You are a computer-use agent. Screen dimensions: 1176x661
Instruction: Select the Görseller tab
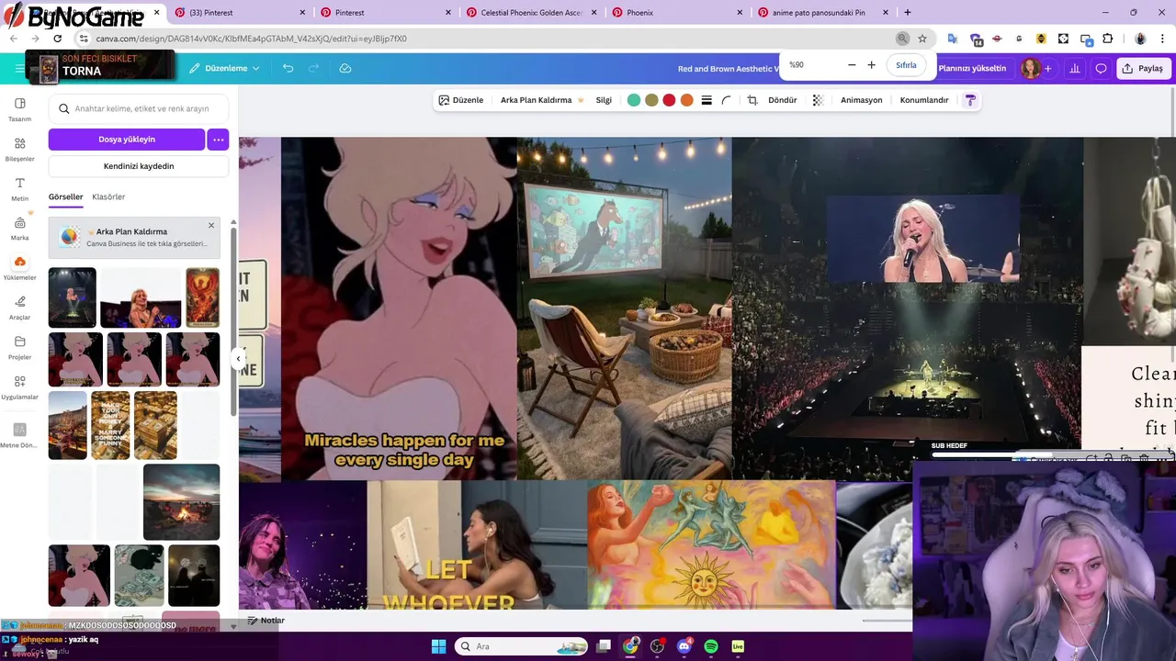(65, 196)
